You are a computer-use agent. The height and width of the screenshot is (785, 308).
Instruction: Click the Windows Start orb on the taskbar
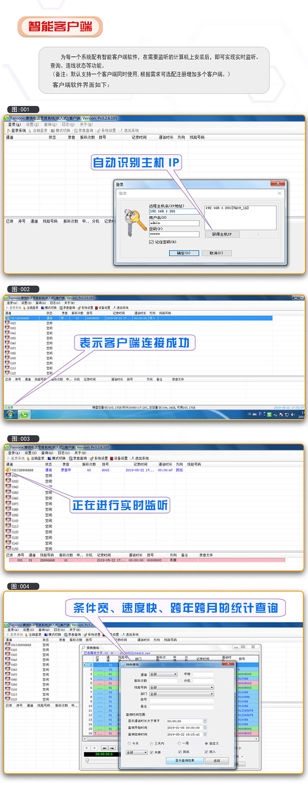point(10,414)
